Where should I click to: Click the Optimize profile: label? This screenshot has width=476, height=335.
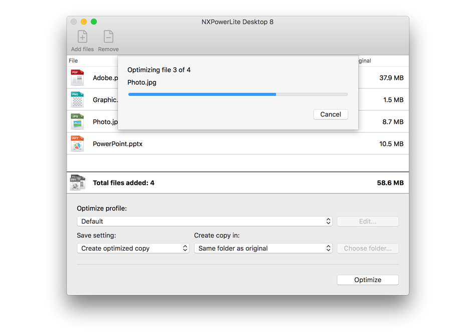click(x=102, y=208)
